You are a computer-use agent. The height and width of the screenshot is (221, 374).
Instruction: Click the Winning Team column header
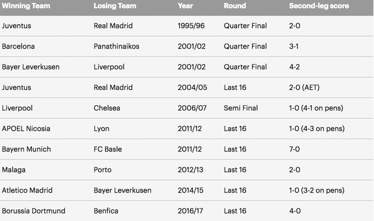(x=26, y=6)
